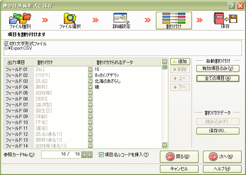
Task: Click the data value 北海のあざらし
Action: [x=108, y=81]
